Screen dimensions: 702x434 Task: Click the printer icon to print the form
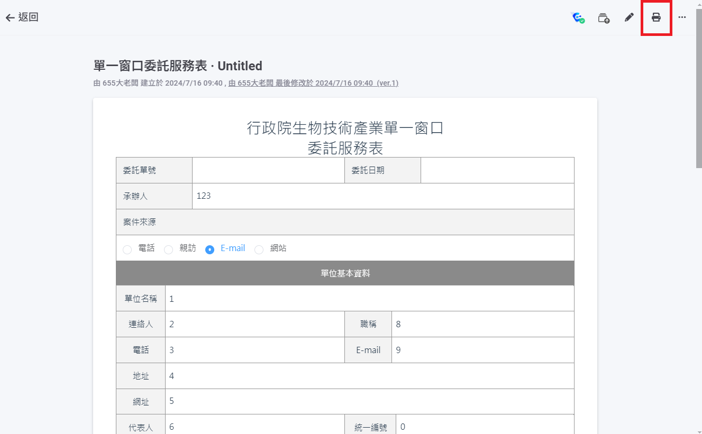pyautogui.click(x=656, y=17)
